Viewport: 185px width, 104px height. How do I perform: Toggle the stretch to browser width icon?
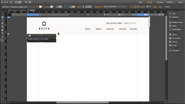(x=138, y=7)
